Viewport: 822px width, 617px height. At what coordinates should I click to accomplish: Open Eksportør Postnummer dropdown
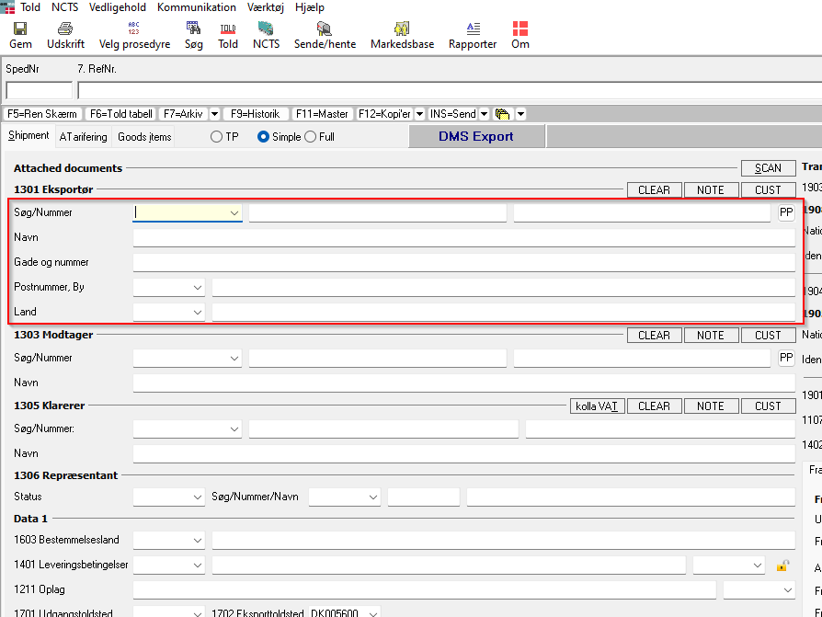pos(198,288)
